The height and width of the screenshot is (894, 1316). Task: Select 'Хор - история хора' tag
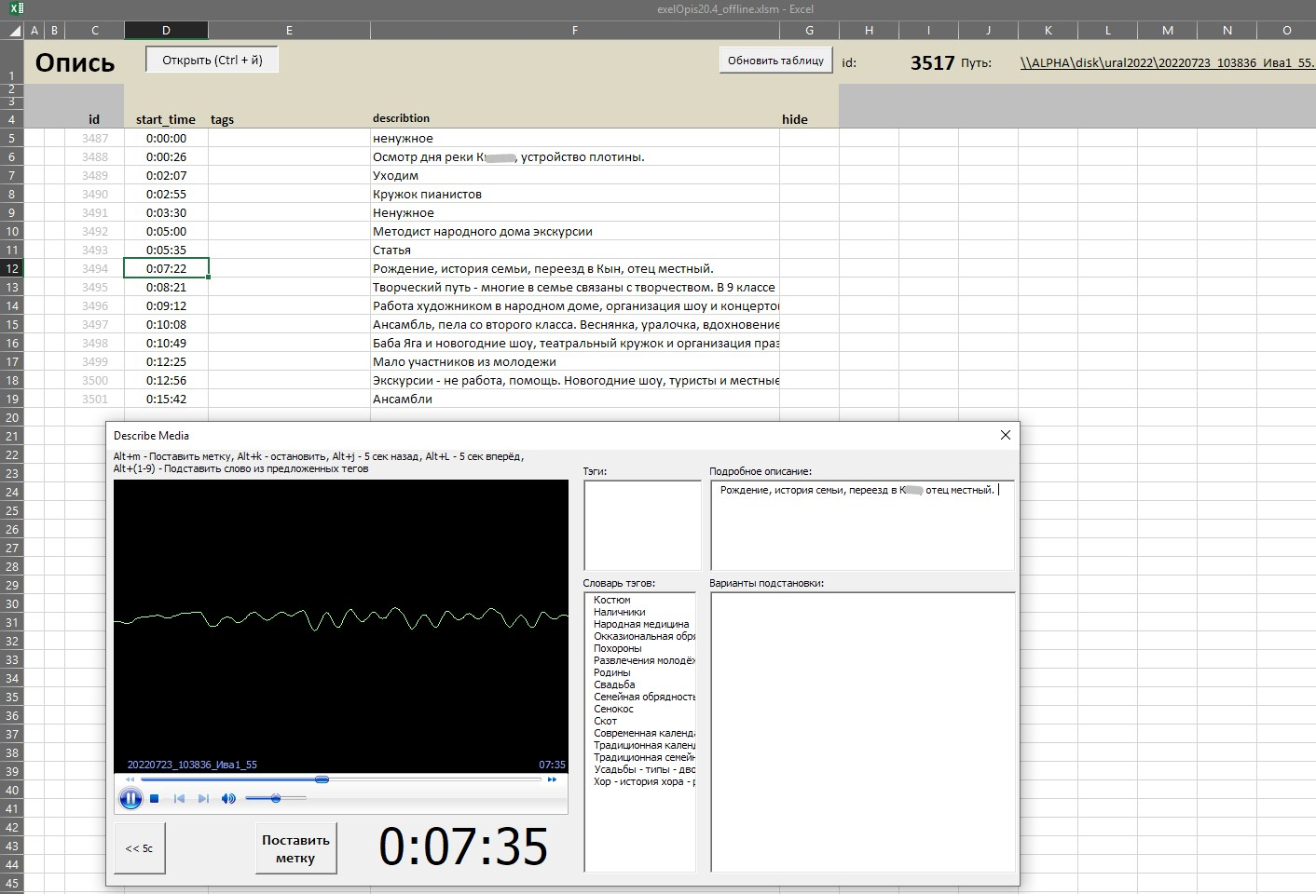[x=644, y=782]
